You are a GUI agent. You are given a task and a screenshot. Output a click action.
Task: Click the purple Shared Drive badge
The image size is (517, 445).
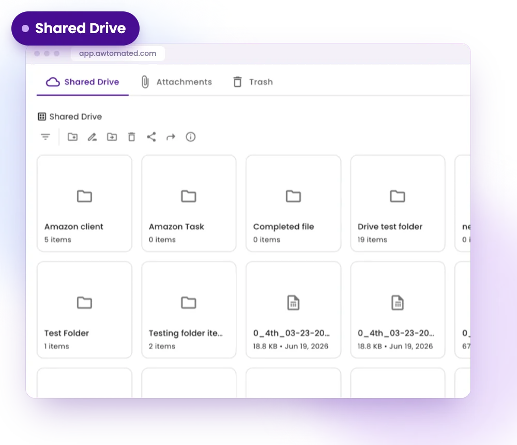coord(75,28)
